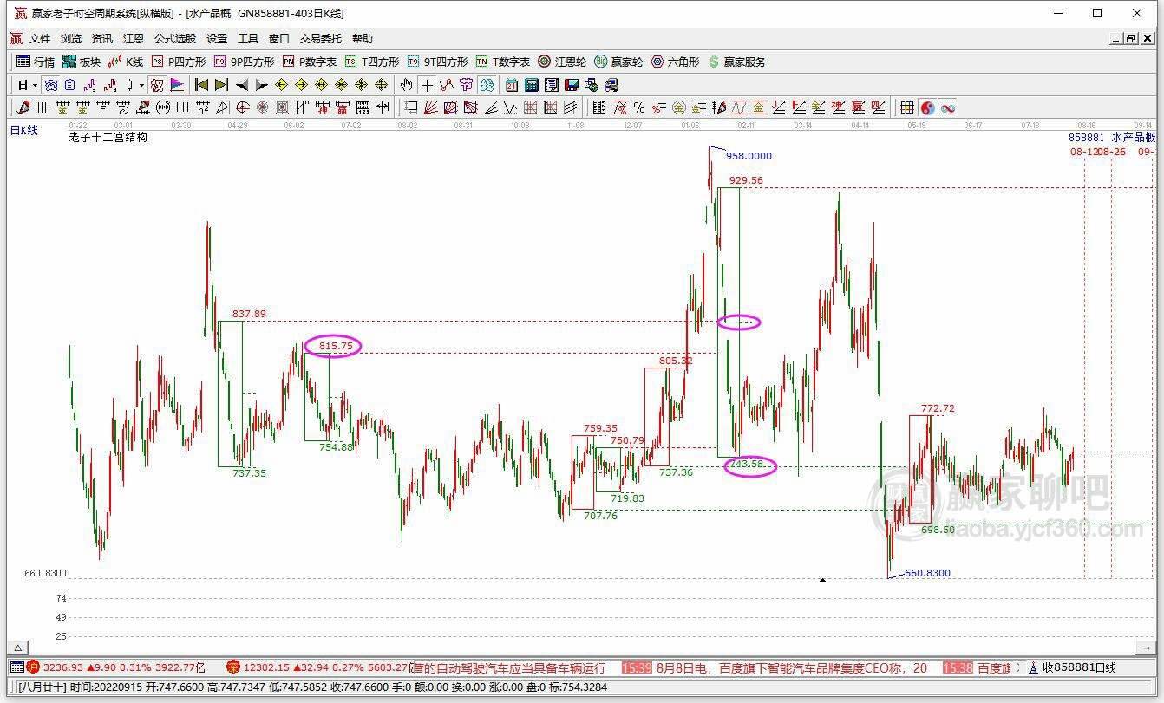
Task: Toggle the 日K线 chart label
Action: [x=24, y=130]
